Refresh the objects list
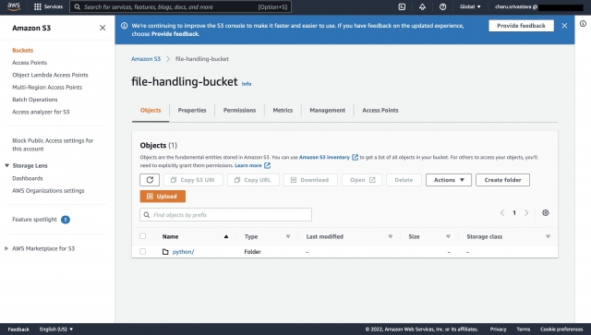The height and width of the screenshot is (335, 591). point(150,180)
